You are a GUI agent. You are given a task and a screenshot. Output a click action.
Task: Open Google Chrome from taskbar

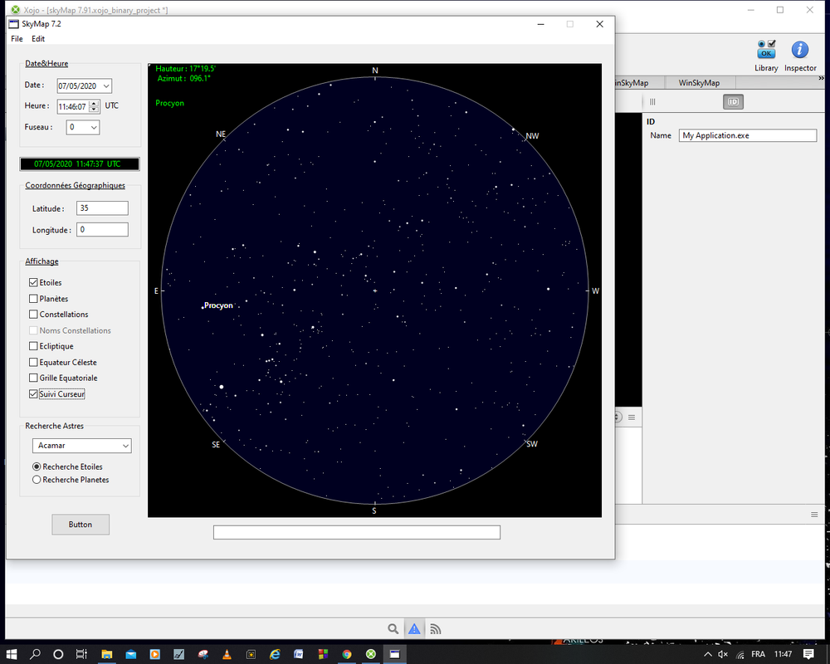[347, 654]
